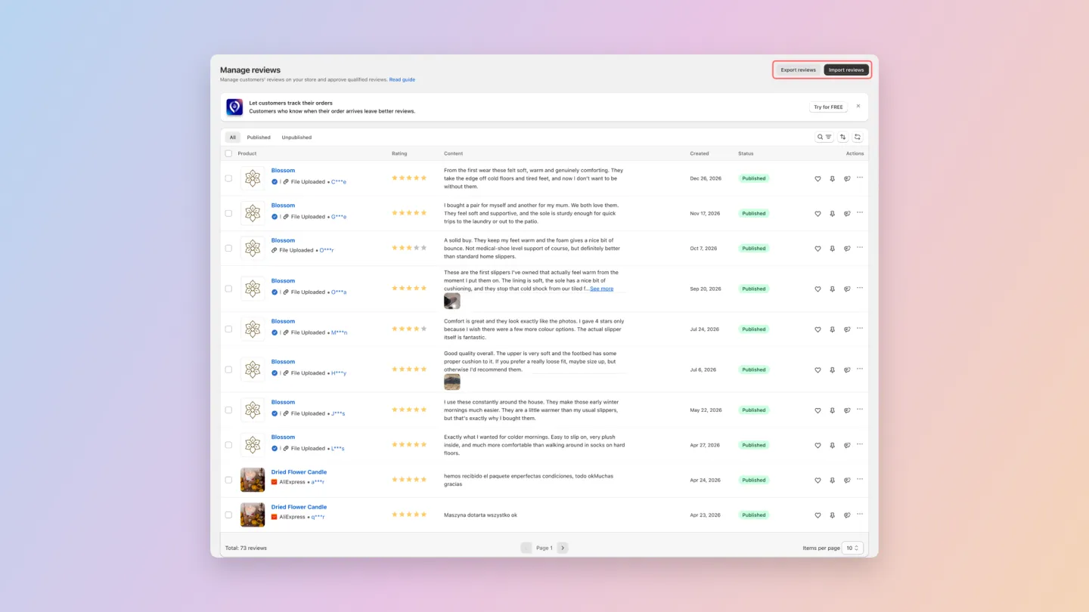The height and width of the screenshot is (612, 1089).
Task: Pin the May 22, 2026 review
Action: [832, 410]
